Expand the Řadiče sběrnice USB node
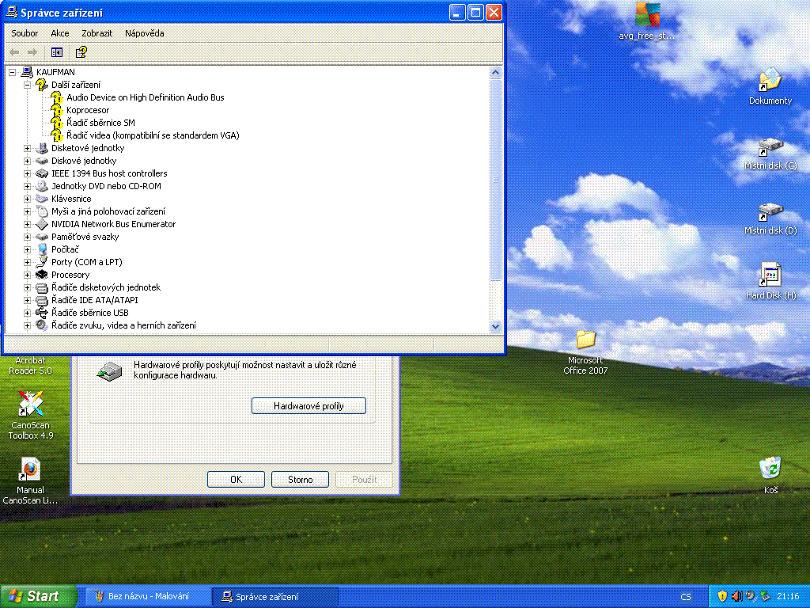Viewport: 810px width, 608px height. [28, 313]
